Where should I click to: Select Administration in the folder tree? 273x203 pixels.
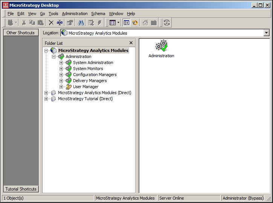click(x=78, y=56)
